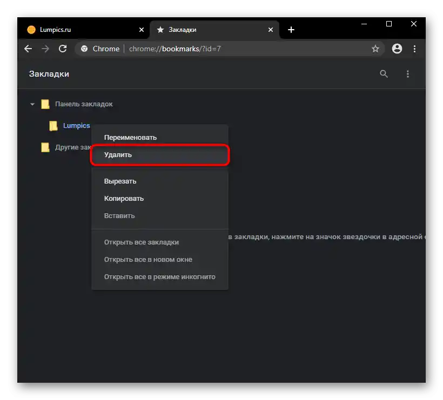Click the orange Lumpics.ru tab favicon
The height and width of the screenshot is (400, 443).
31,30
